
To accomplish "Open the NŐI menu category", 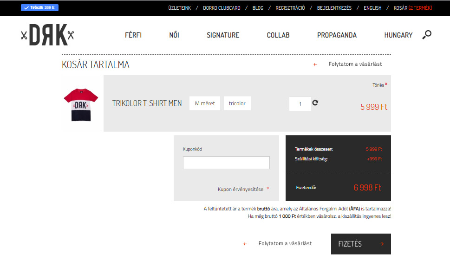I will (174, 35).
